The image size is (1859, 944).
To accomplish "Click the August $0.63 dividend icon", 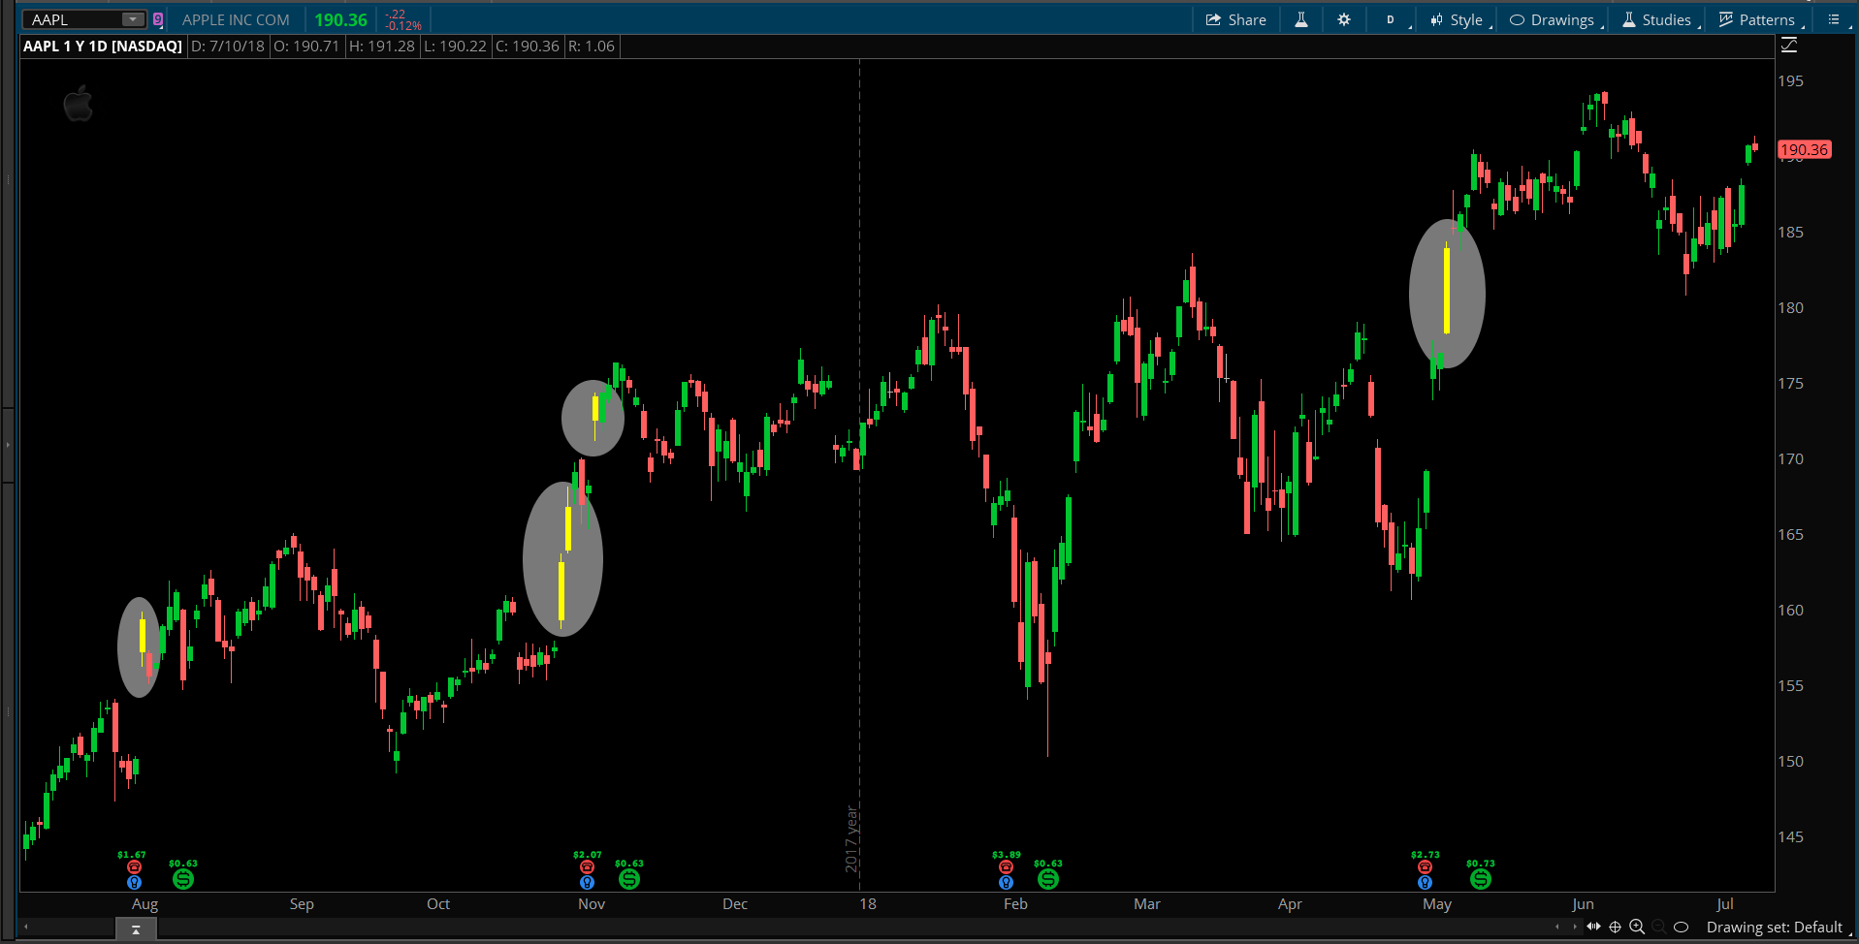I will pyautogui.click(x=182, y=879).
